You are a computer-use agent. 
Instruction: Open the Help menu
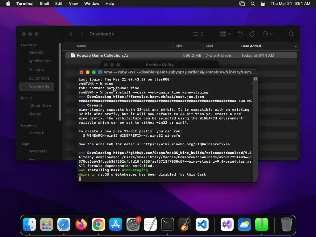(110, 4)
